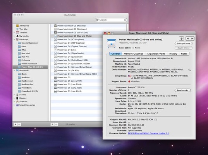208x155 pixels.
Task: Select the All Models sidebar icon
Action: pos(17,26)
